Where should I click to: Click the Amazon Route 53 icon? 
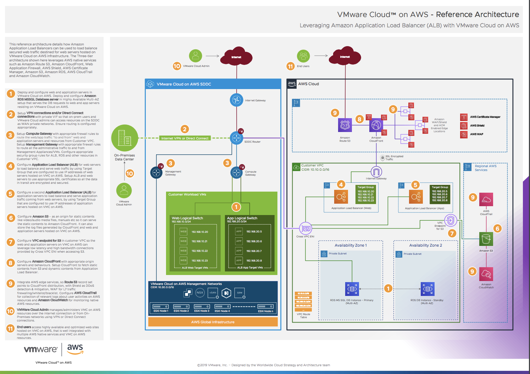tap(345, 125)
